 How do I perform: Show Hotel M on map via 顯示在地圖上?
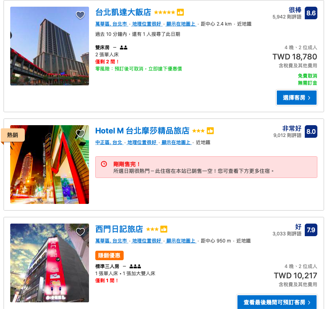pos(176,142)
